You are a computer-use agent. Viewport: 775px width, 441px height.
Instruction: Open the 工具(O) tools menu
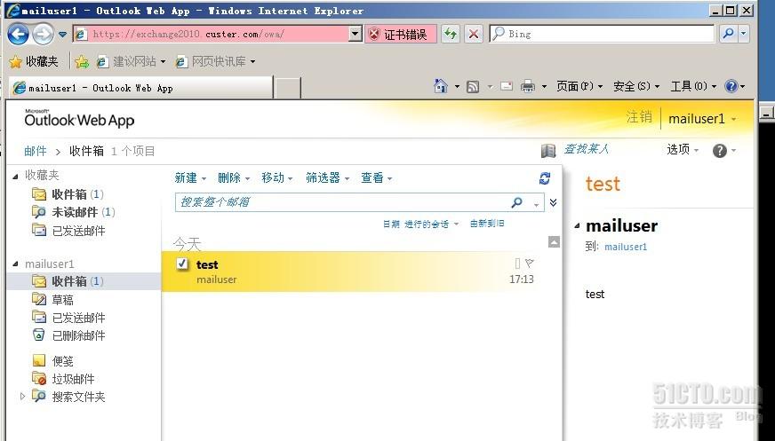click(693, 86)
